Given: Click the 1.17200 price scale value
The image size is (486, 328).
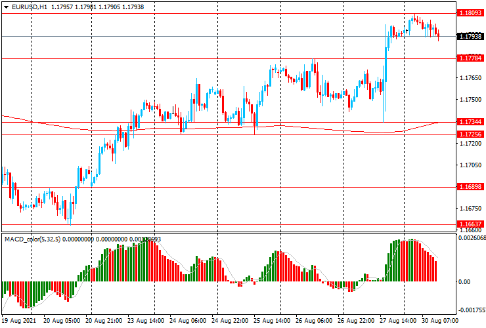Looking at the screenshot, I should (471, 144).
